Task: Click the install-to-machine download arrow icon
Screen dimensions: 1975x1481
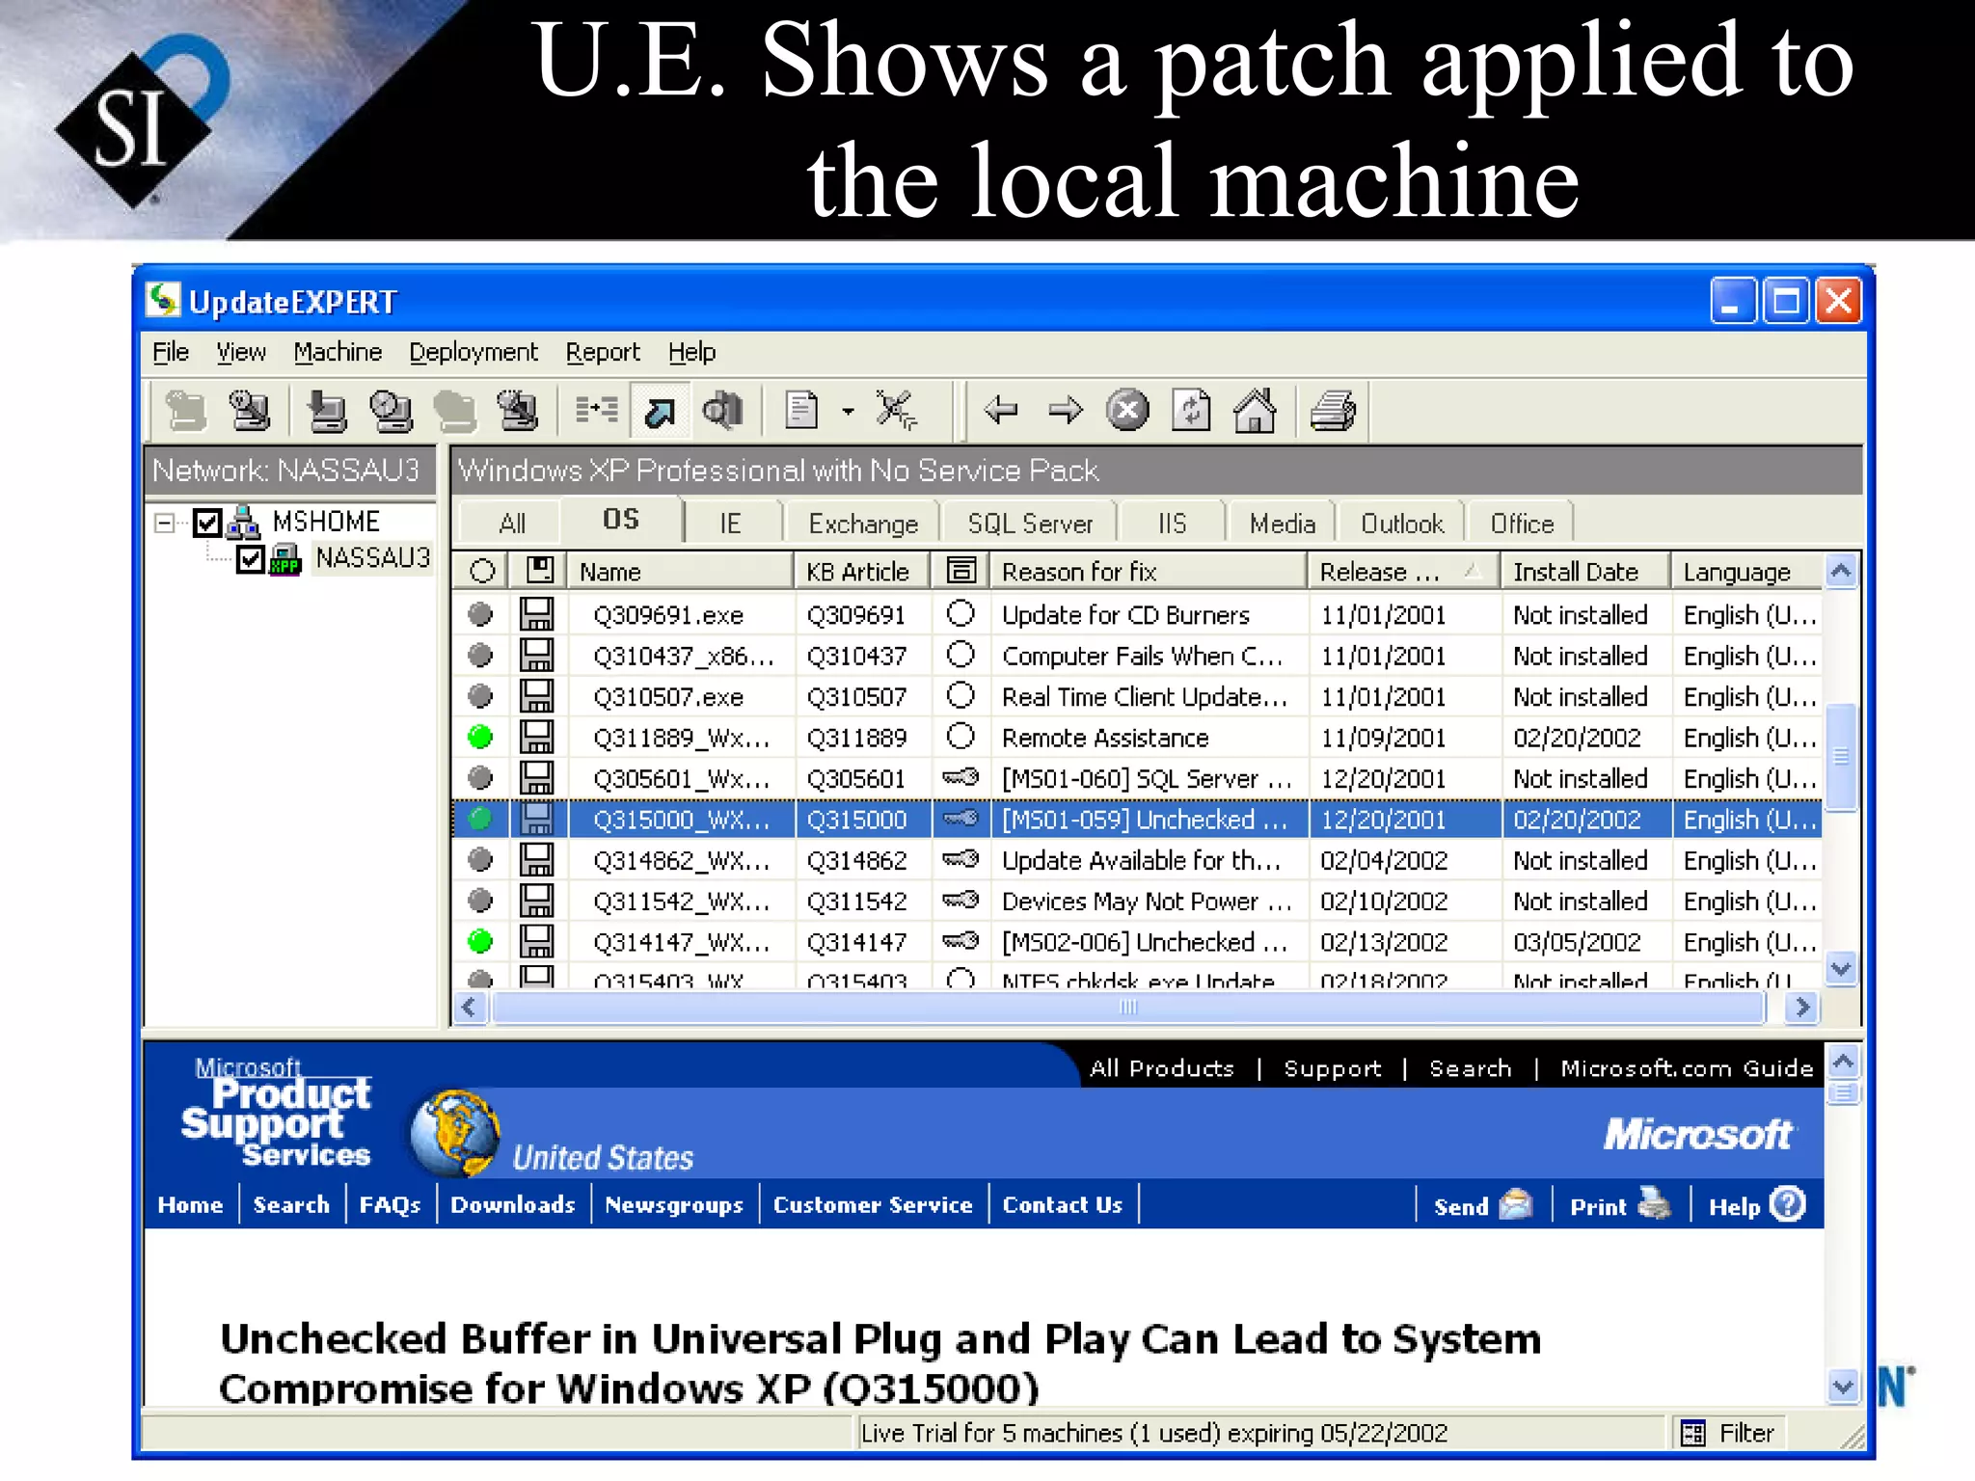Action: point(326,412)
